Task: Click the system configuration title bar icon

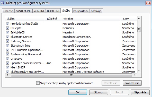Action: [2, 3]
